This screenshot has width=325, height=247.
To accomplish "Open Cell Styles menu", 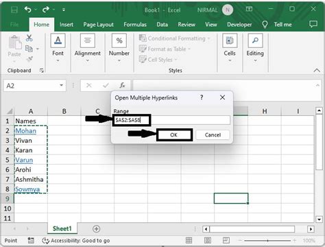I will point(158,60).
